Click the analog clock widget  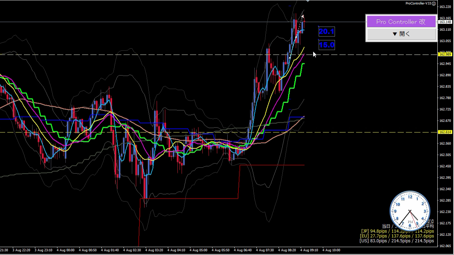(410, 211)
